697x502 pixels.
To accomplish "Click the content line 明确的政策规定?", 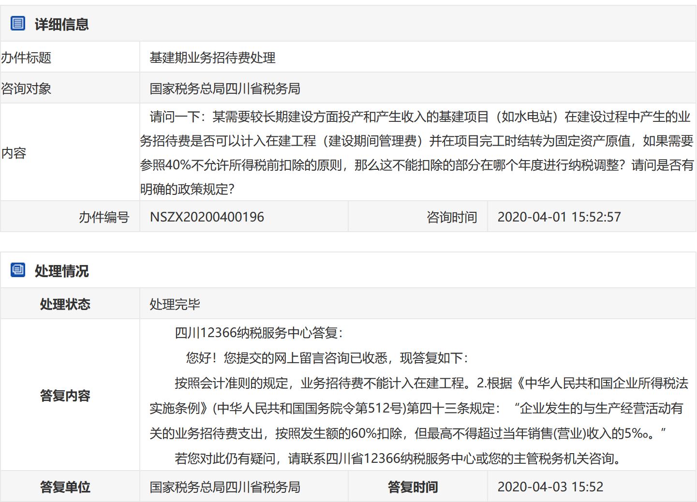I will click(x=187, y=189).
